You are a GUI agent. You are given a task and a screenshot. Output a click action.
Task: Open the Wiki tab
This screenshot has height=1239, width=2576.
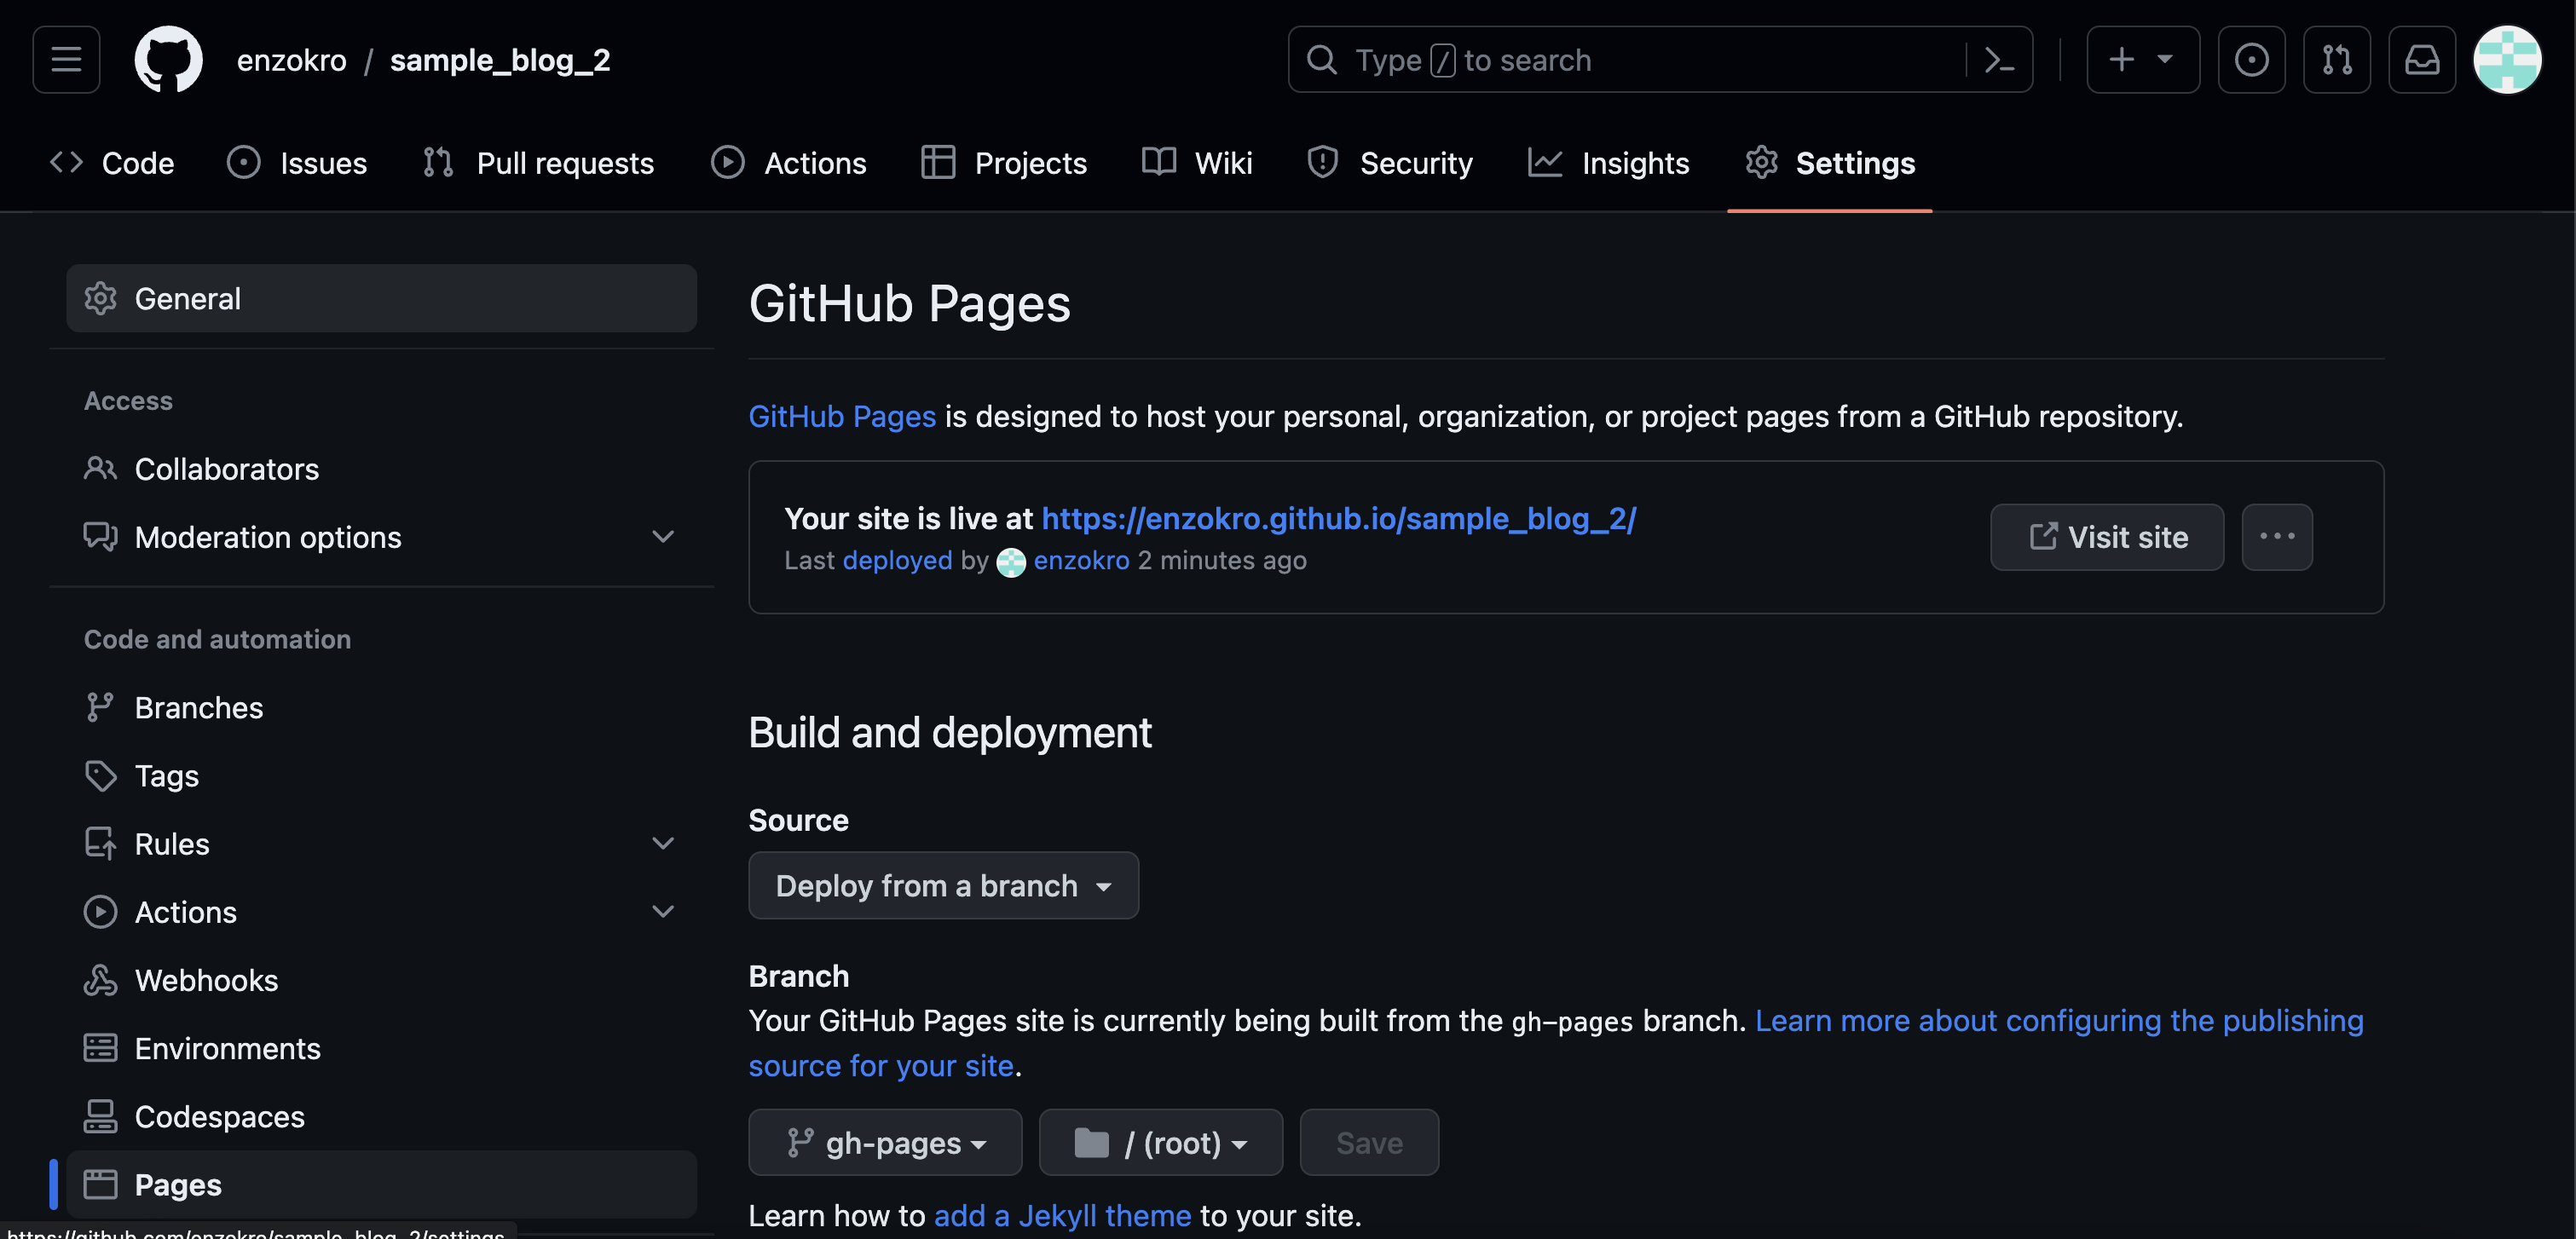[x=1197, y=163]
